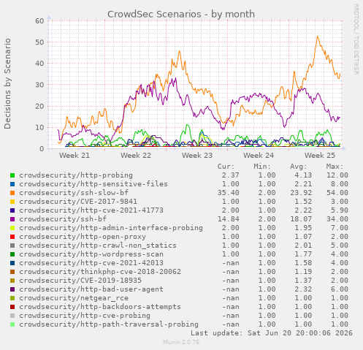The height and width of the screenshot is (350, 363).
Task: Click the orange ssh-slow-bf legend swatch
Action: [12, 193]
